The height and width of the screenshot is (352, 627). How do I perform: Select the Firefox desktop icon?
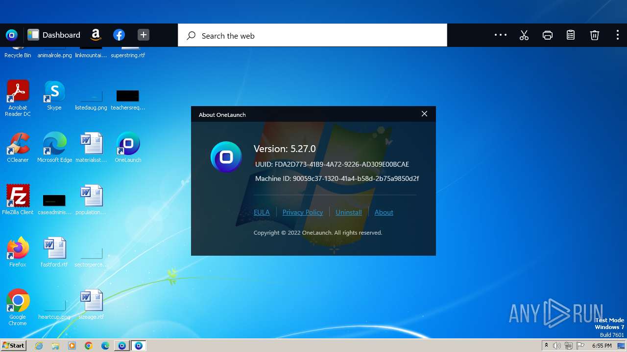[x=18, y=252]
